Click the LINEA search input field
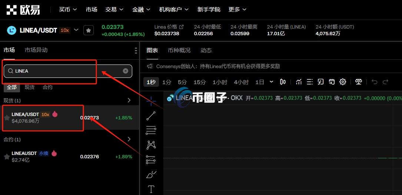This screenshot has height=195, width=402. 68,71
